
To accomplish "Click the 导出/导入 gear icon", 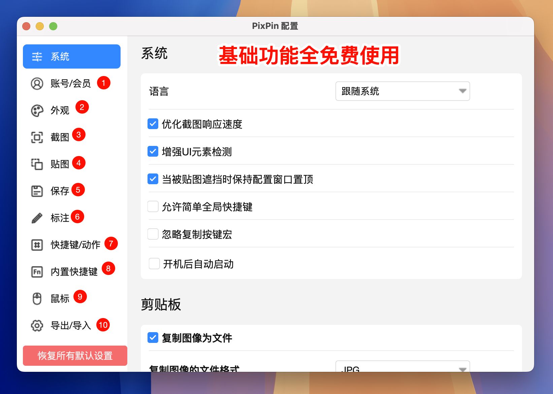I will click(37, 325).
